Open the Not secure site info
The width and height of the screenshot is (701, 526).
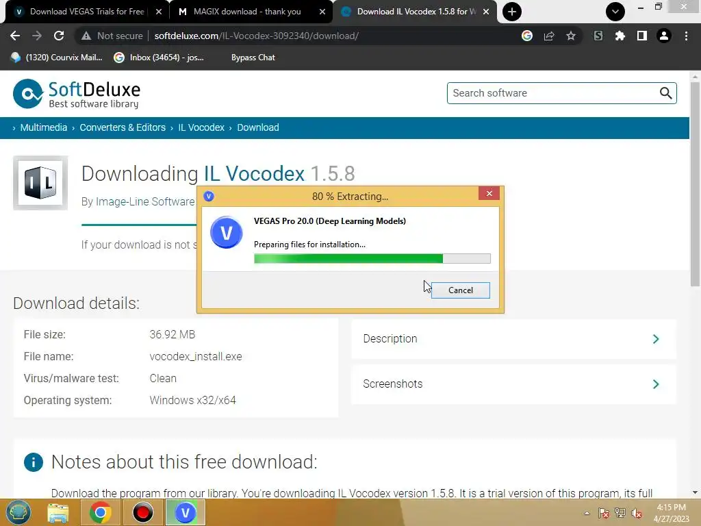point(112,36)
